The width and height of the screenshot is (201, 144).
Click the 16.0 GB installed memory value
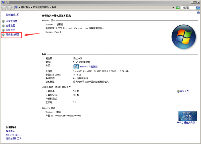click(x=77, y=75)
